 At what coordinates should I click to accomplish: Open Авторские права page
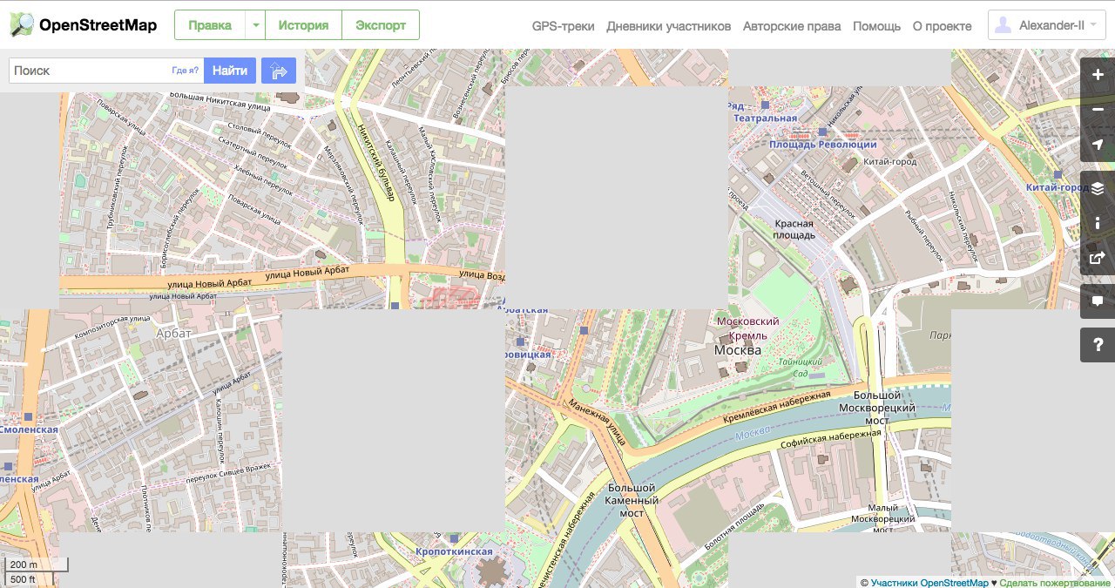click(792, 26)
